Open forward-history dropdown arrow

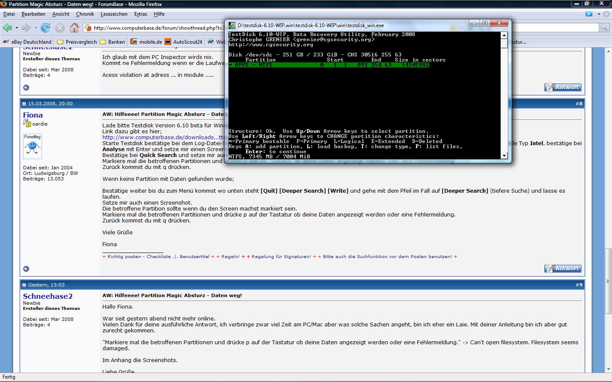point(36,28)
